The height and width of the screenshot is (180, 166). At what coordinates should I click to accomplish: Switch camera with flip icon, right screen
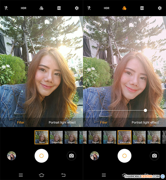(154, 156)
